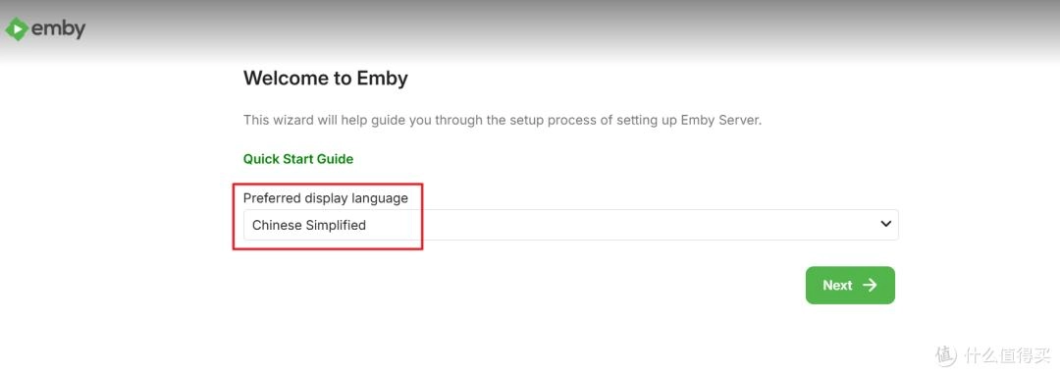Click the words Emby Server in description
1060x377 pixels.
point(724,120)
